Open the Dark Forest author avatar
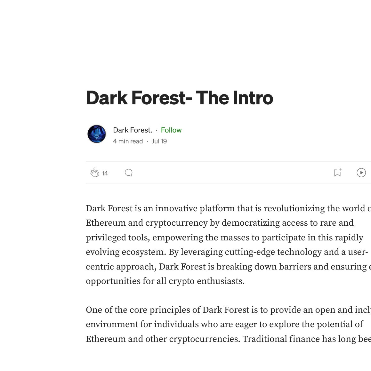Image resolution: width=371 pixels, height=371 pixels. click(97, 134)
